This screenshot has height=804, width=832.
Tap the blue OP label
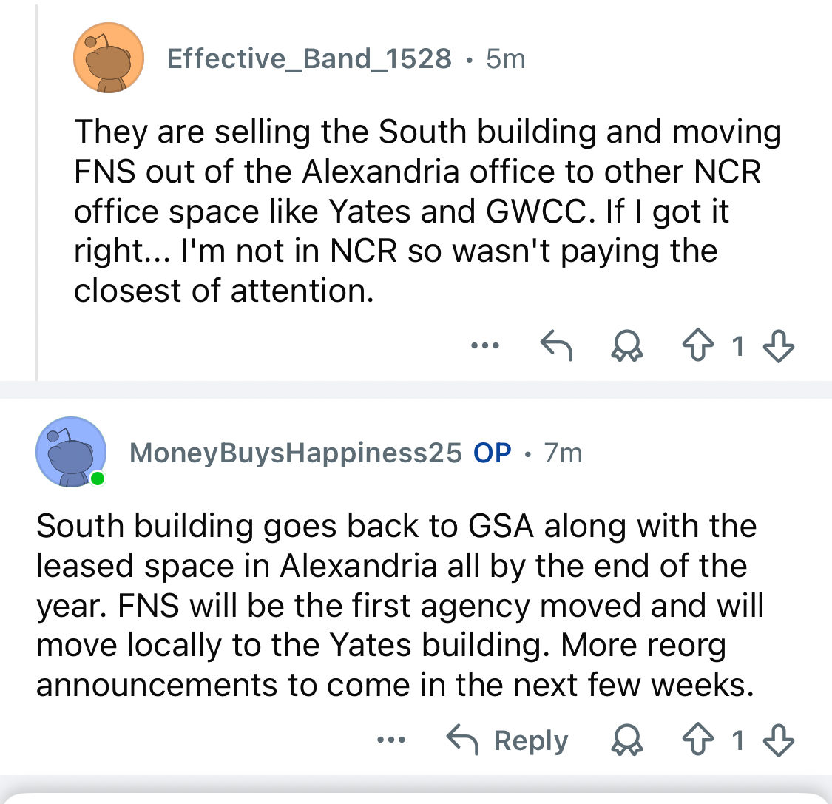[x=493, y=452]
